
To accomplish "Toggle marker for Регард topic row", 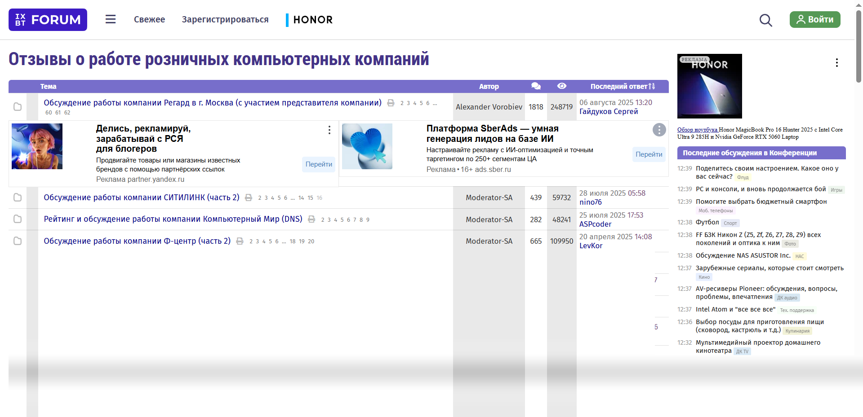I will 18,107.
